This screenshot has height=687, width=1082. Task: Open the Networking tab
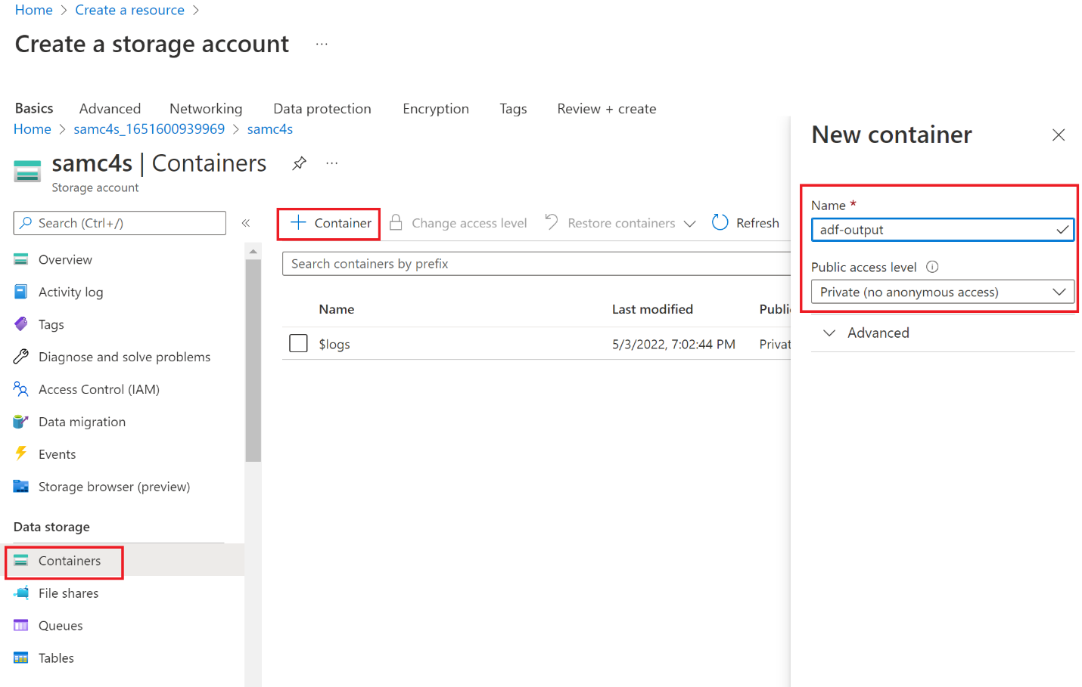206,109
